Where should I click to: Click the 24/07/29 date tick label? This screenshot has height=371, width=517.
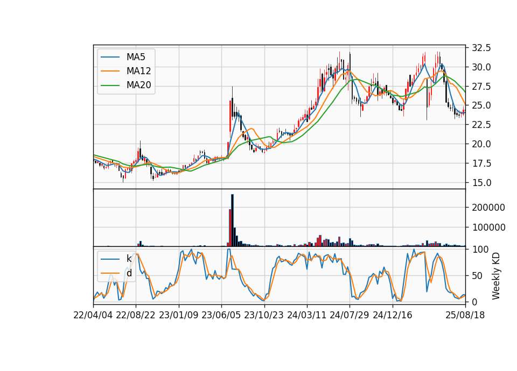point(350,315)
